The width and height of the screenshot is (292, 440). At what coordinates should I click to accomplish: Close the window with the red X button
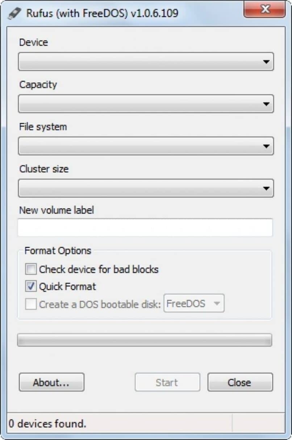pyautogui.click(x=264, y=9)
